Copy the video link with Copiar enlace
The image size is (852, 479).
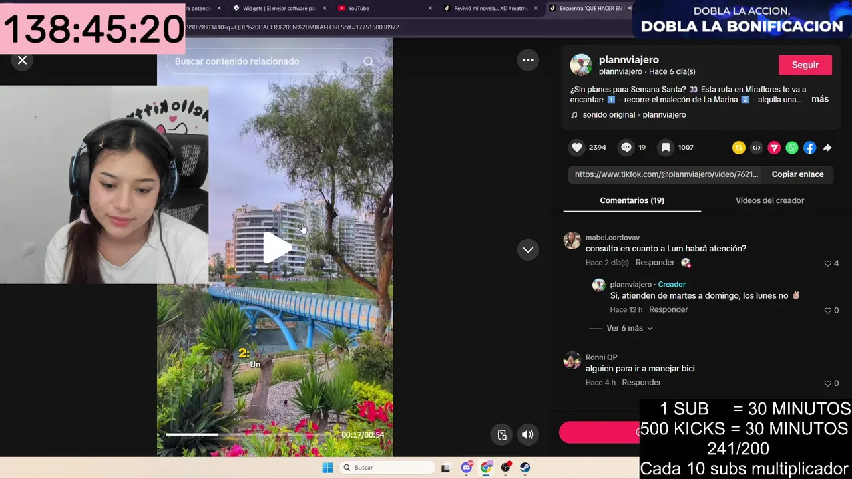(797, 174)
